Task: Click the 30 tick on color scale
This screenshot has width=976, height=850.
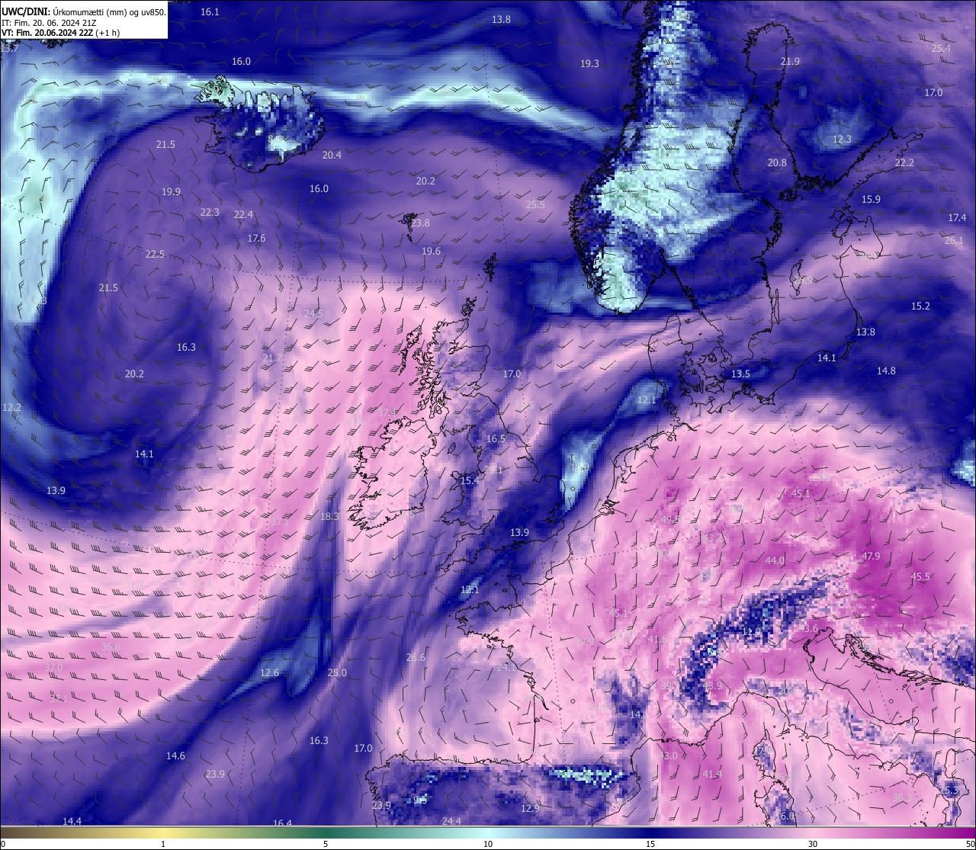Action: pos(813,844)
